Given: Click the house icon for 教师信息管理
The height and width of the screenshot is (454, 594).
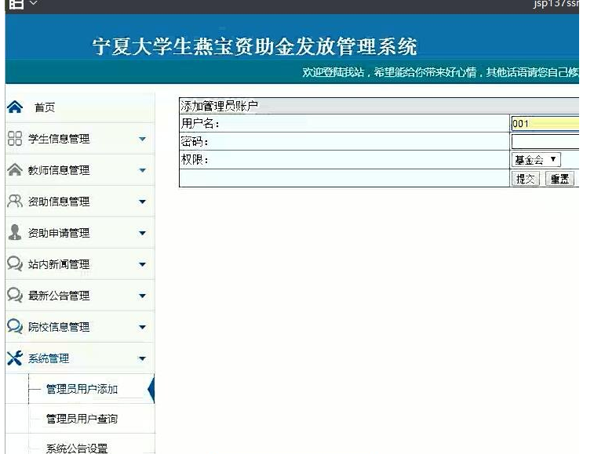Looking at the screenshot, I should pyautogui.click(x=15, y=169).
